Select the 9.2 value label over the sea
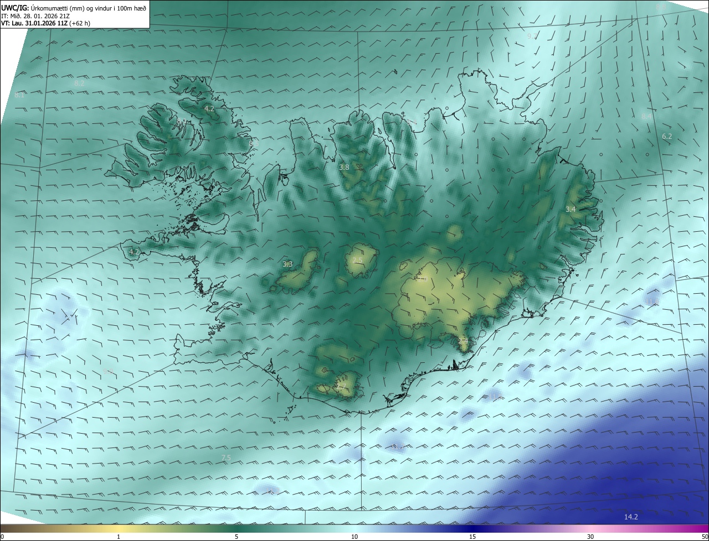This screenshot has width=709, height=541. click(x=532, y=36)
